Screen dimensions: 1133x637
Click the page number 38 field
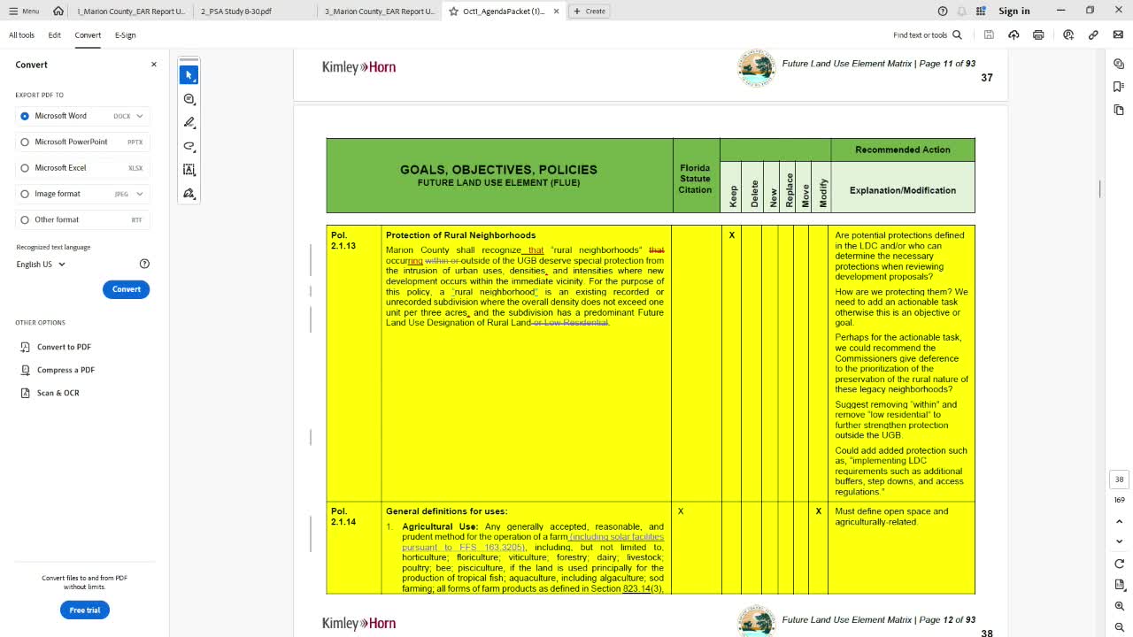[x=1119, y=480]
